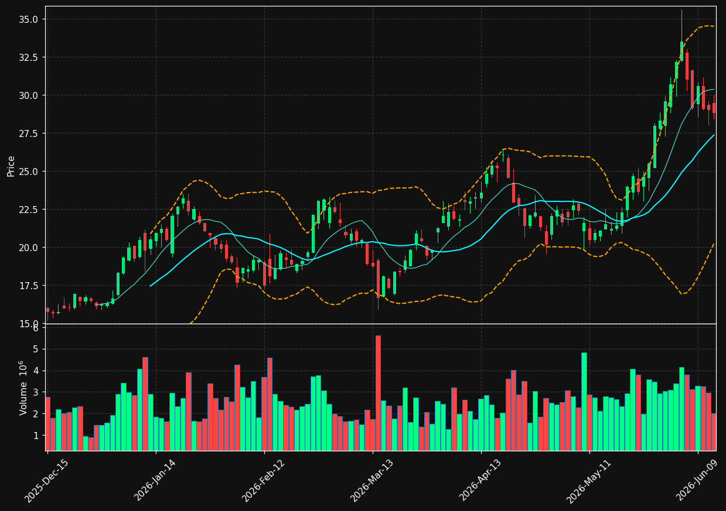Image resolution: width=726 pixels, height=511 pixels.
Task: Click the 32.5 price axis tick
Action: click(x=29, y=57)
